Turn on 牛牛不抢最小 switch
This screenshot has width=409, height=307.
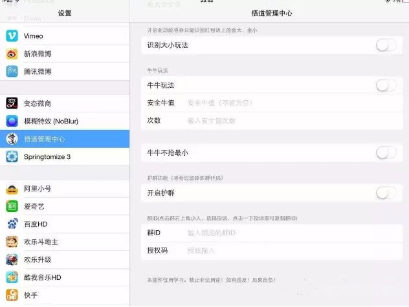(386, 153)
